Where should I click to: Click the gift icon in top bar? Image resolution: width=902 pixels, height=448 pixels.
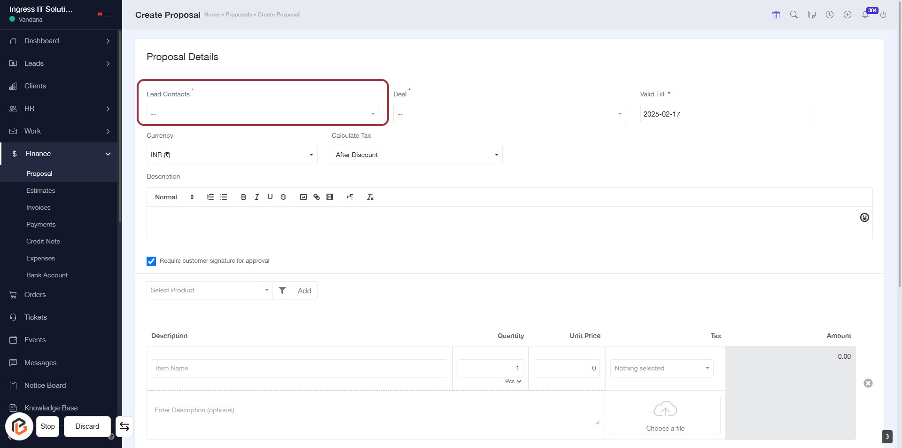coord(776,15)
